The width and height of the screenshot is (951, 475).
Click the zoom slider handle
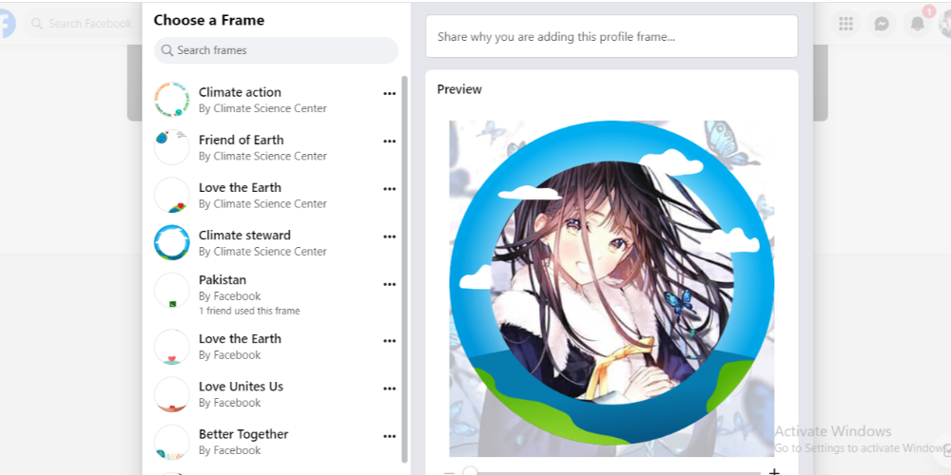(x=470, y=471)
